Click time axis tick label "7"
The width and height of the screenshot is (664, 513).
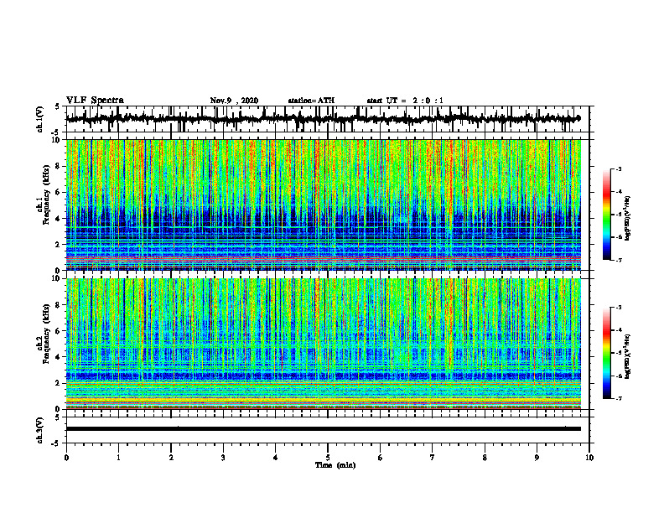pyautogui.click(x=433, y=458)
